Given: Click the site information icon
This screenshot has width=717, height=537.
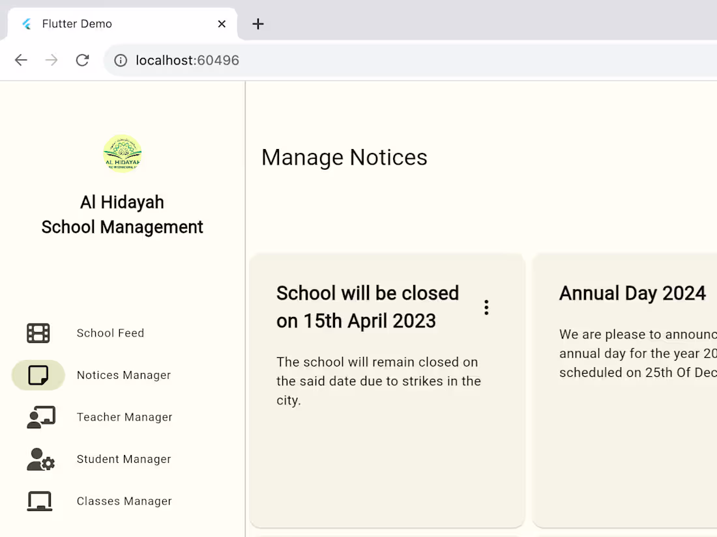Looking at the screenshot, I should 121,61.
